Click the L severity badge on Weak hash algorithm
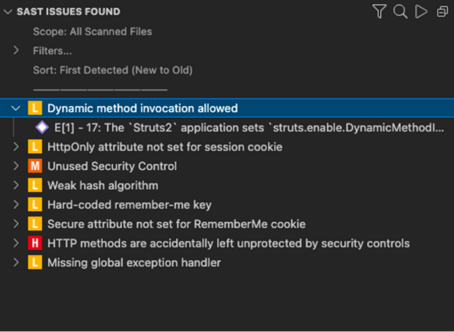The height and width of the screenshot is (332, 454). point(35,185)
